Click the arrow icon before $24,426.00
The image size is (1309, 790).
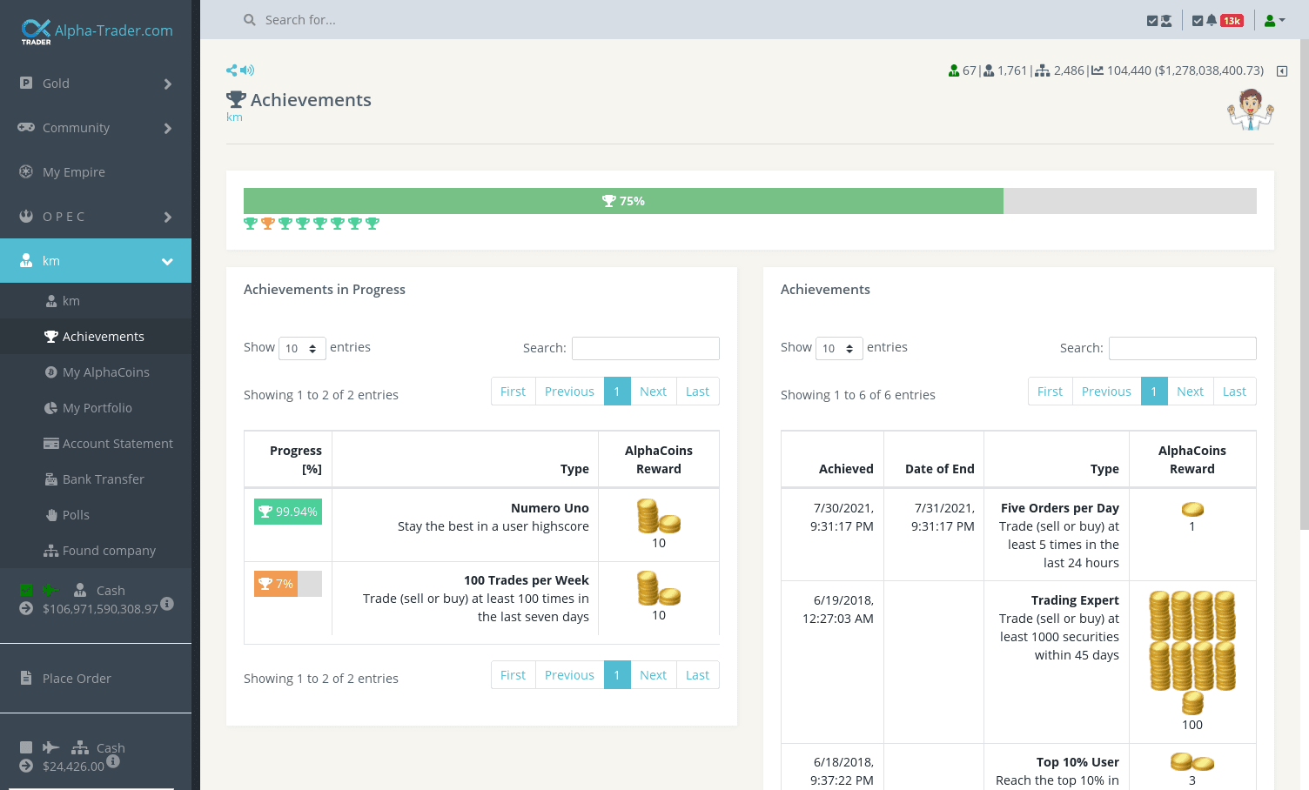pyautogui.click(x=26, y=767)
